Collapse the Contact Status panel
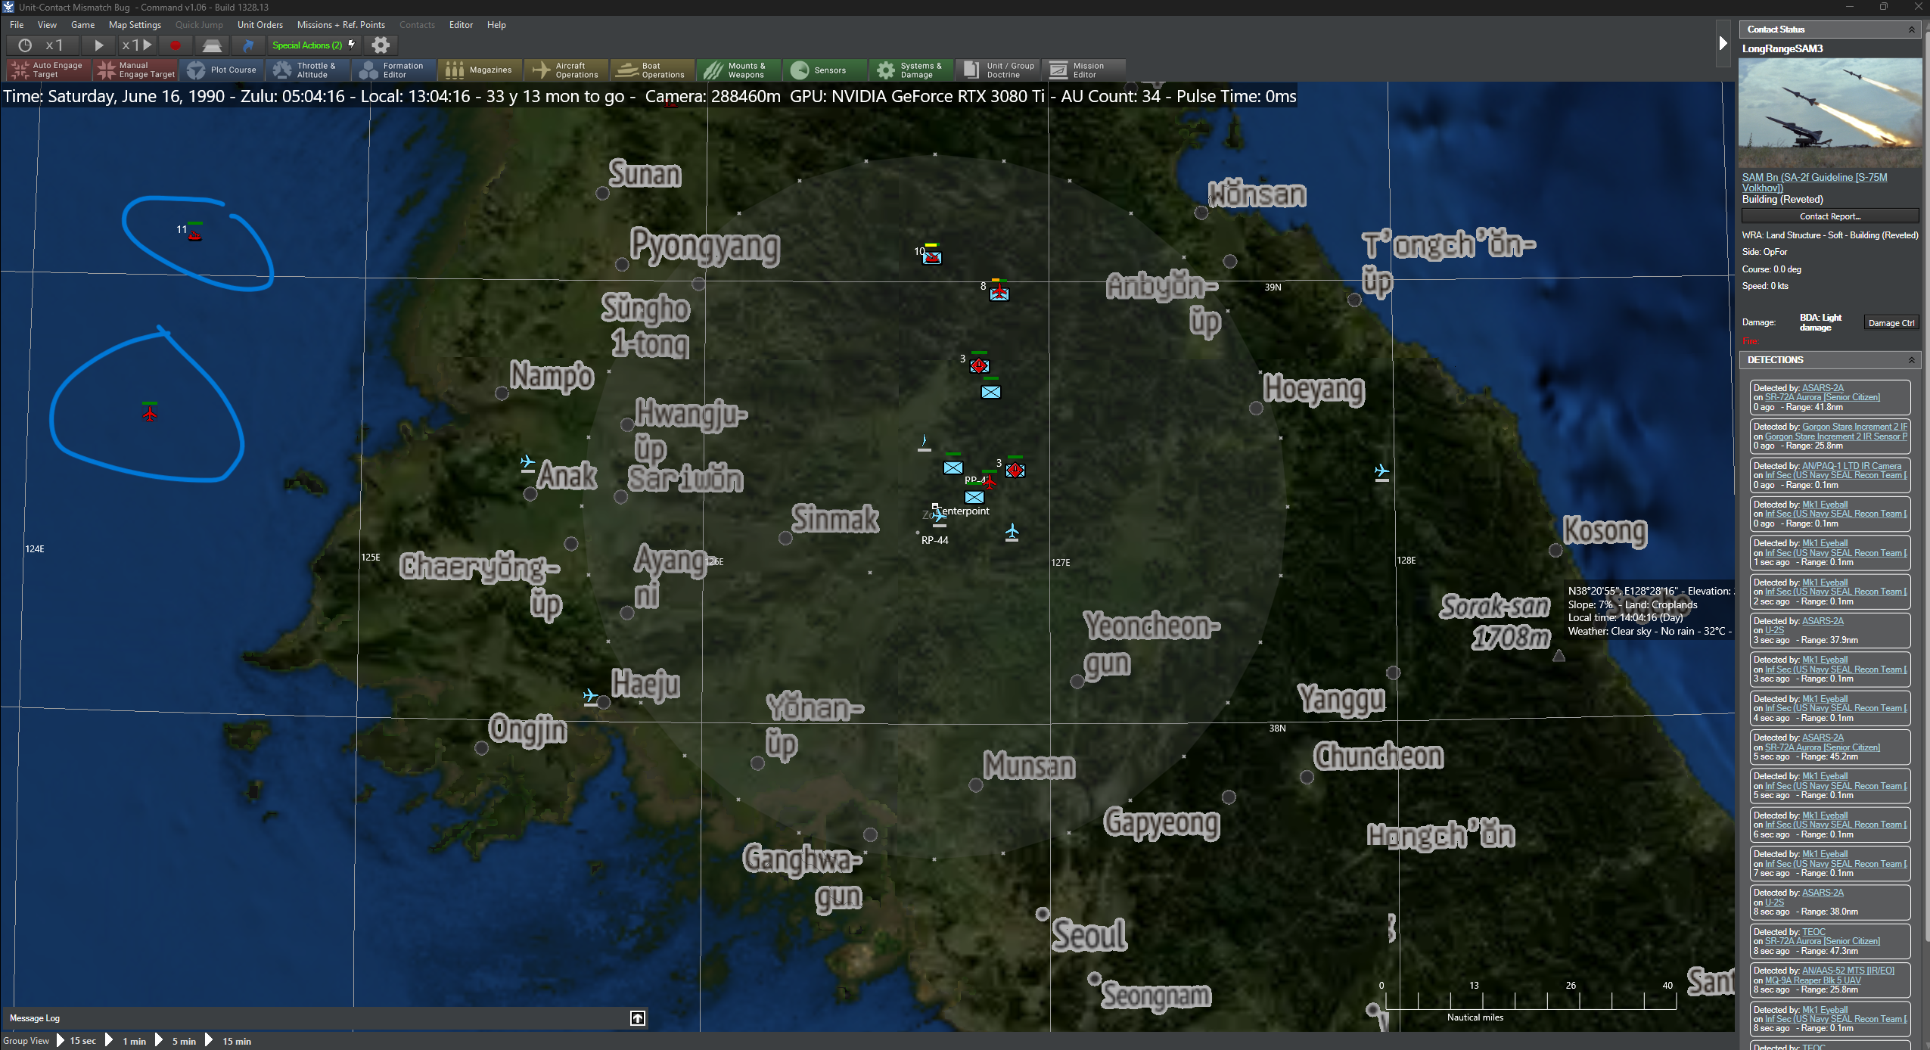Screen dimensions: 1930x1050 (1911, 30)
